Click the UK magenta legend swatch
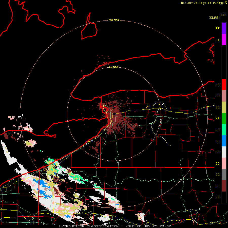Viewport: 228px width, 228px height. click(224, 40)
